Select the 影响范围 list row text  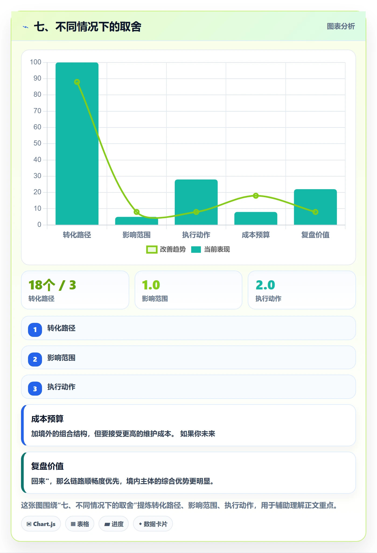pyautogui.click(x=61, y=358)
